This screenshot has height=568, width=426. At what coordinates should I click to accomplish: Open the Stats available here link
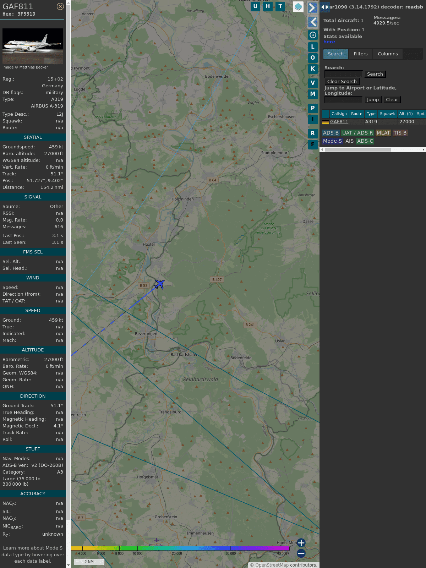tap(329, 42)
